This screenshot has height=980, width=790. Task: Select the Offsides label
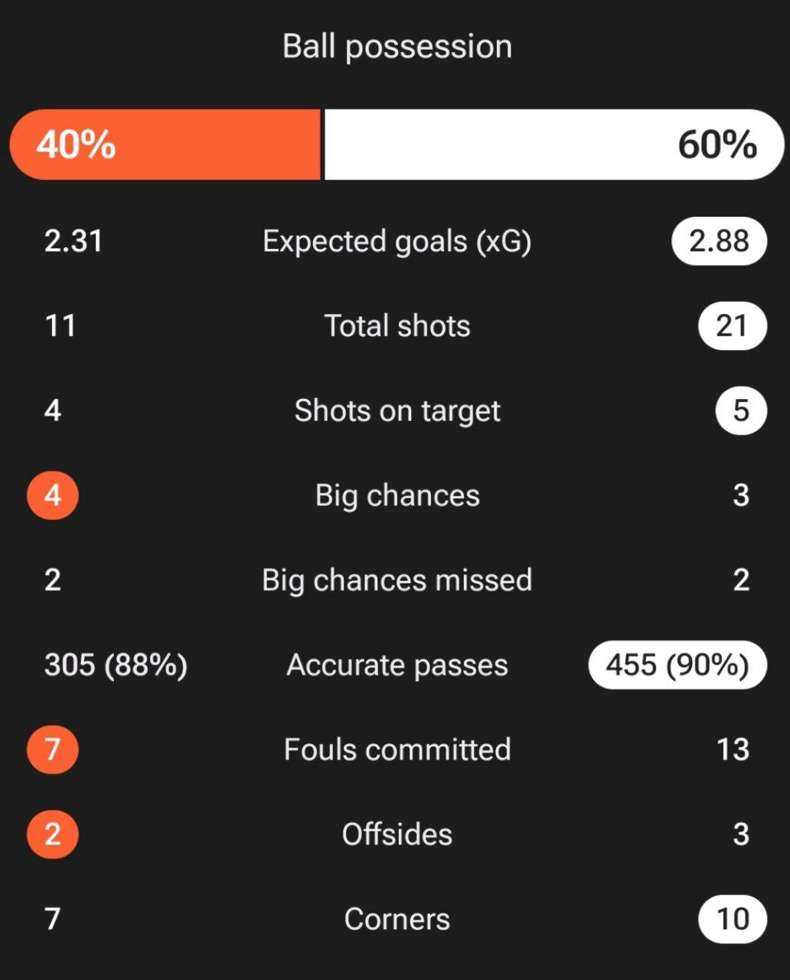coord(397,834)
